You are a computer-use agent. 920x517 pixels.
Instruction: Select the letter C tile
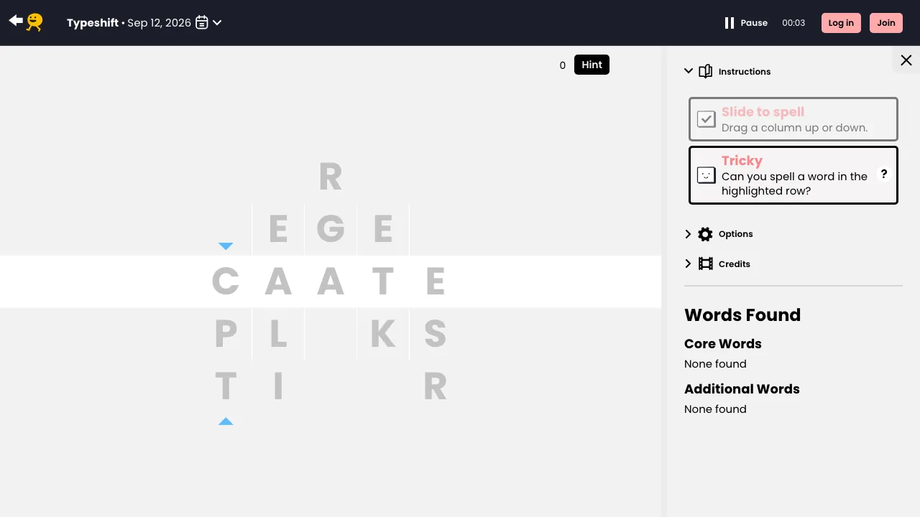pyautogui.click(x=226, y=281)
